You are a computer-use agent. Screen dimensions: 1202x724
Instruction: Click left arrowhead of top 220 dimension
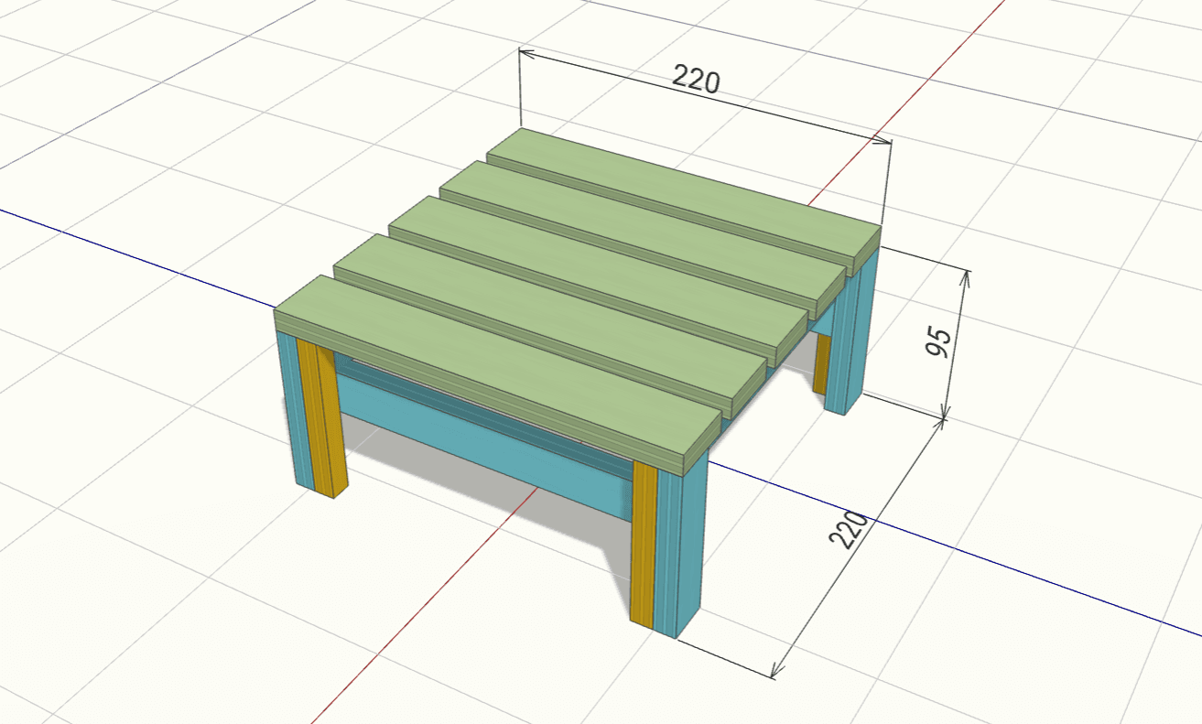point(523,52)
